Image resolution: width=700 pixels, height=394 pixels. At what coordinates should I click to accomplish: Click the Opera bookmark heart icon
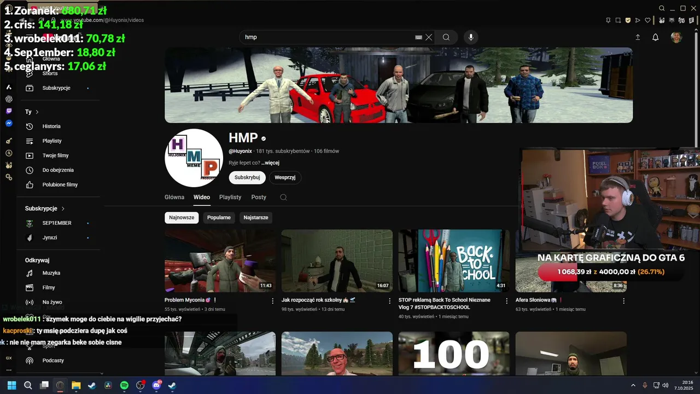(x=647, y=20)
